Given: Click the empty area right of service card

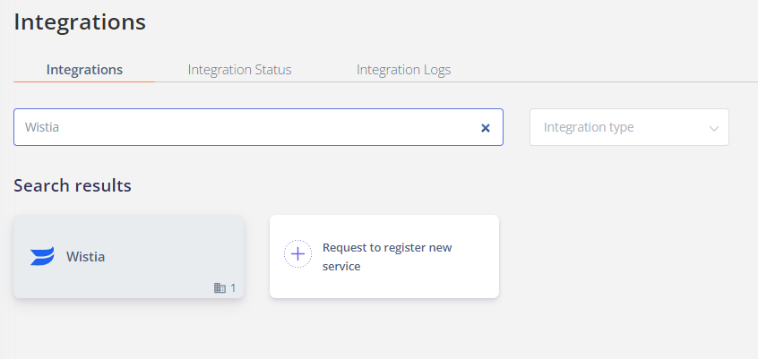Looking at the screenshot, I should point(624,257).
